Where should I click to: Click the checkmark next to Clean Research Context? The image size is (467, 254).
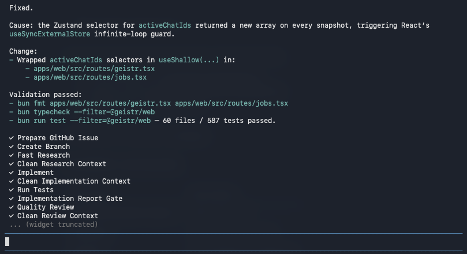coord(12,164)
